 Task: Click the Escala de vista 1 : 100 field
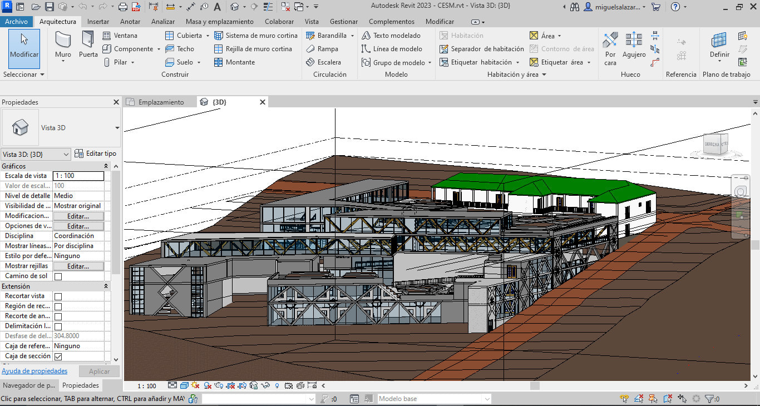pyautogui.click(x=78, y=176)
